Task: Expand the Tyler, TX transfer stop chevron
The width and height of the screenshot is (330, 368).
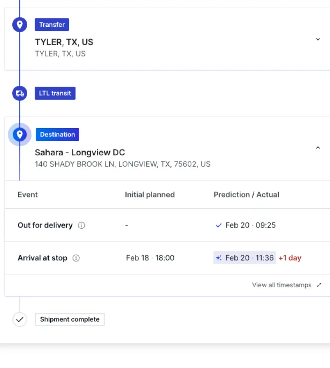Action: [x=318, y=39]
